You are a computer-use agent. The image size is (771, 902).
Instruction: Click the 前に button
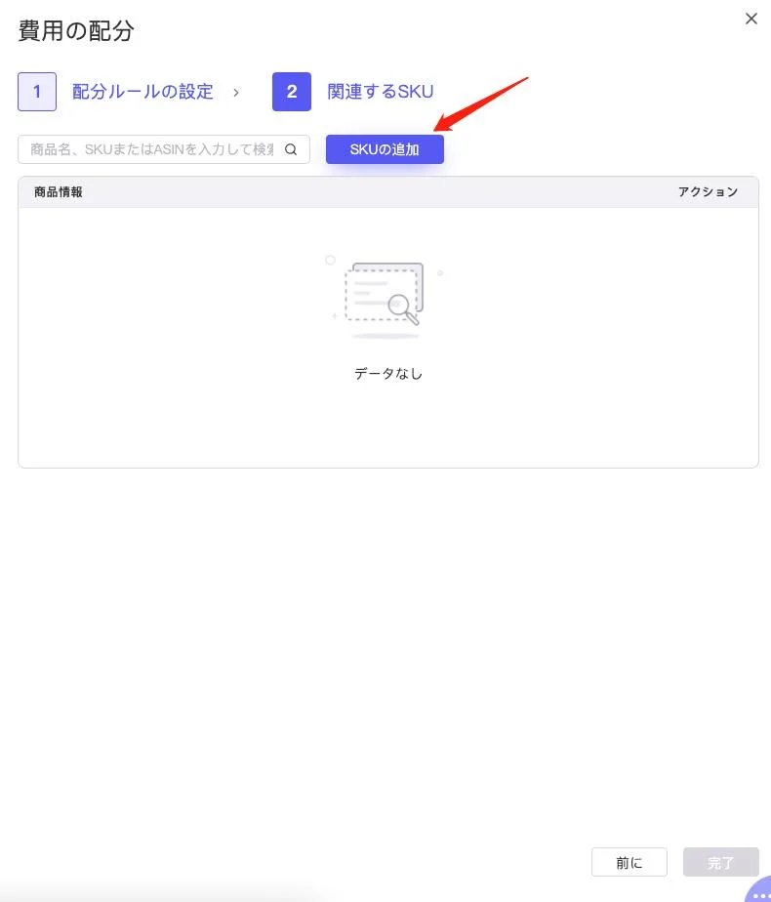(x=629, y=862)
